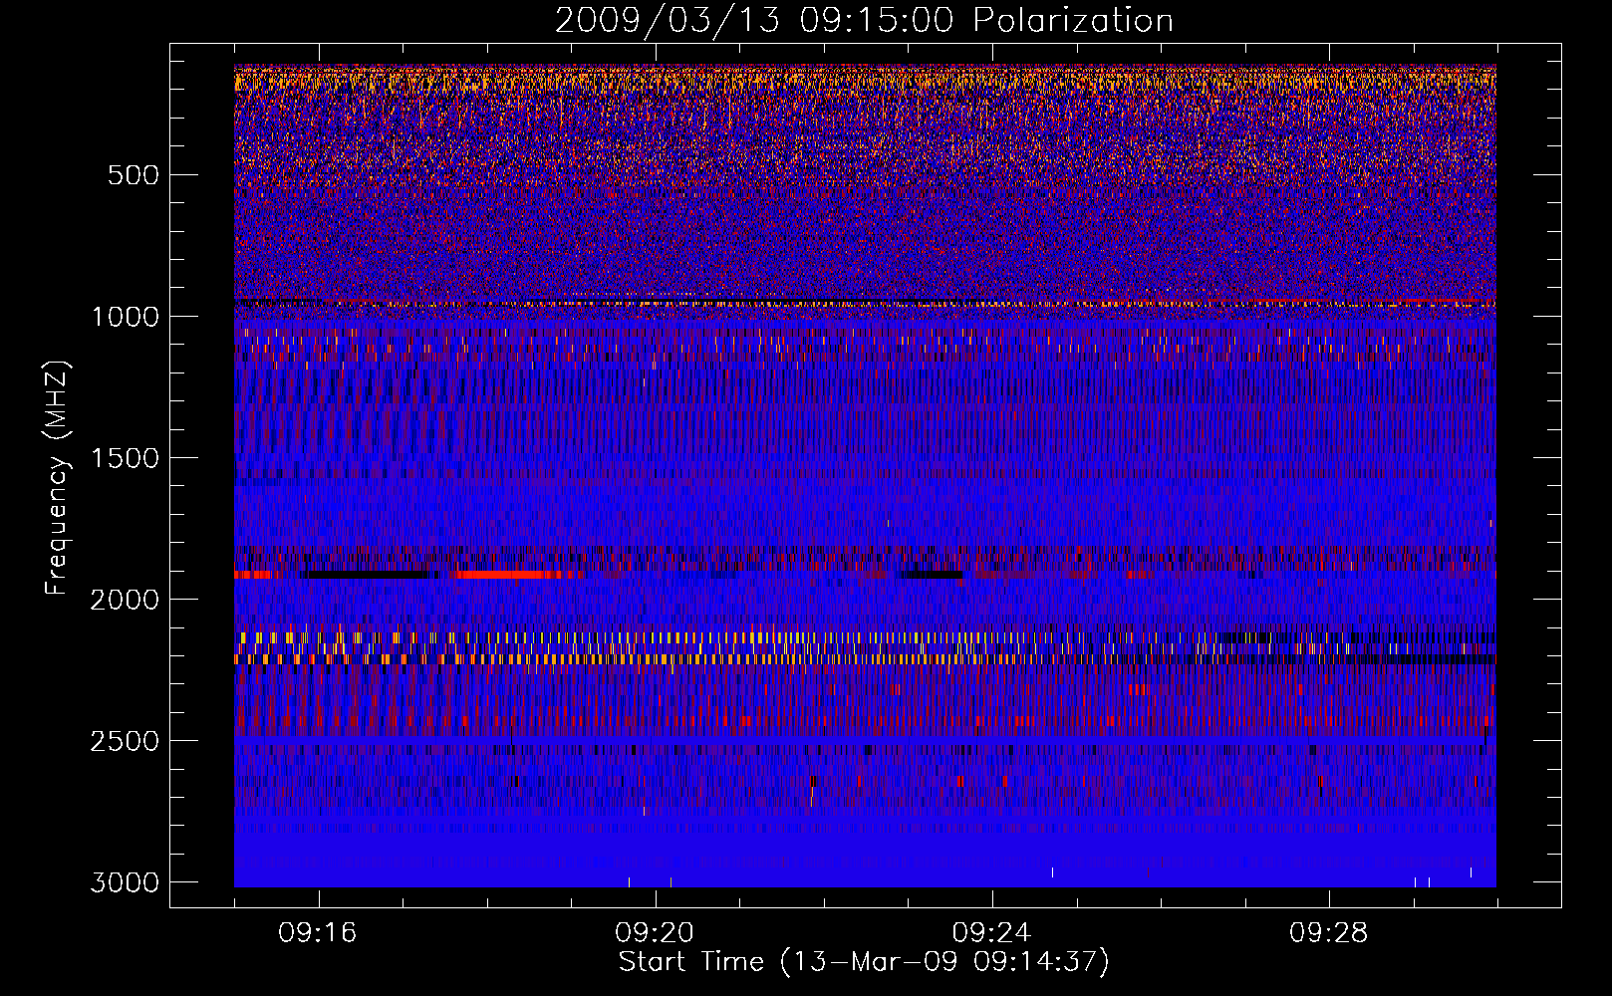Click the 2500 frequency tick label

(x=125, y=741)
